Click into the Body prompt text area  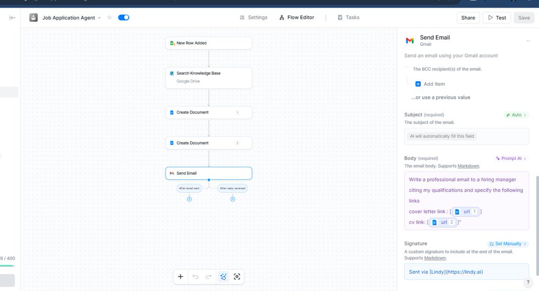(x=467, y=201)
